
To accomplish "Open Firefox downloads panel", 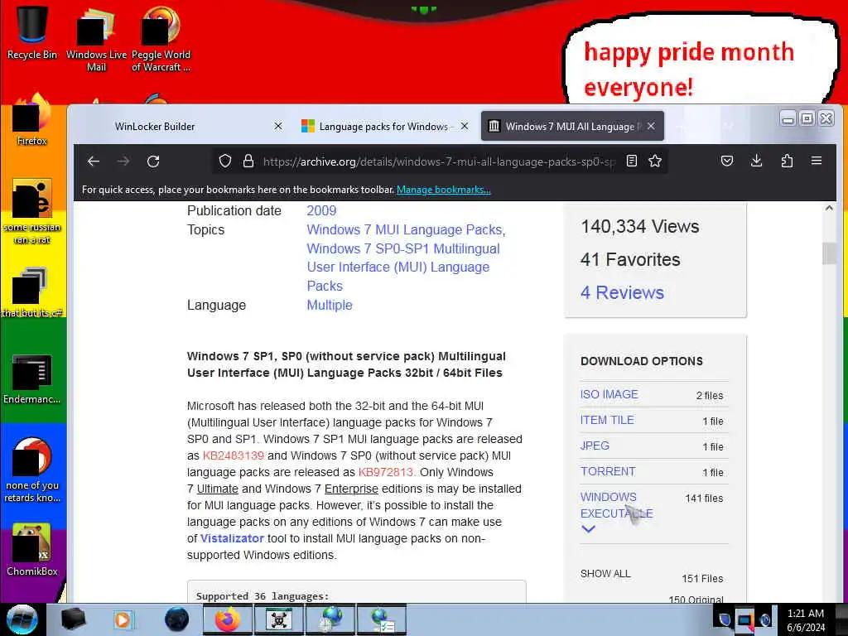I will [x=757, y=161].
